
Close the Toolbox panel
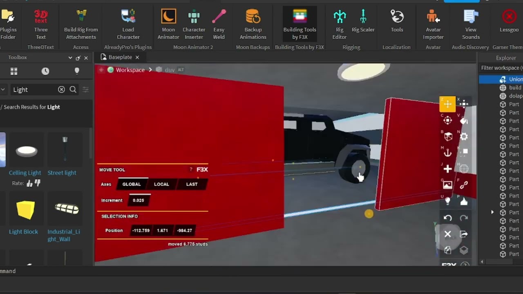[86, 58]
